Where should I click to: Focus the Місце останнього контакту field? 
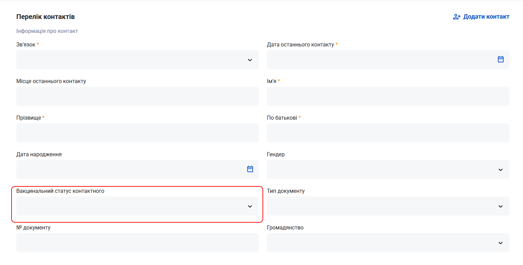click(x=138, y=96)
